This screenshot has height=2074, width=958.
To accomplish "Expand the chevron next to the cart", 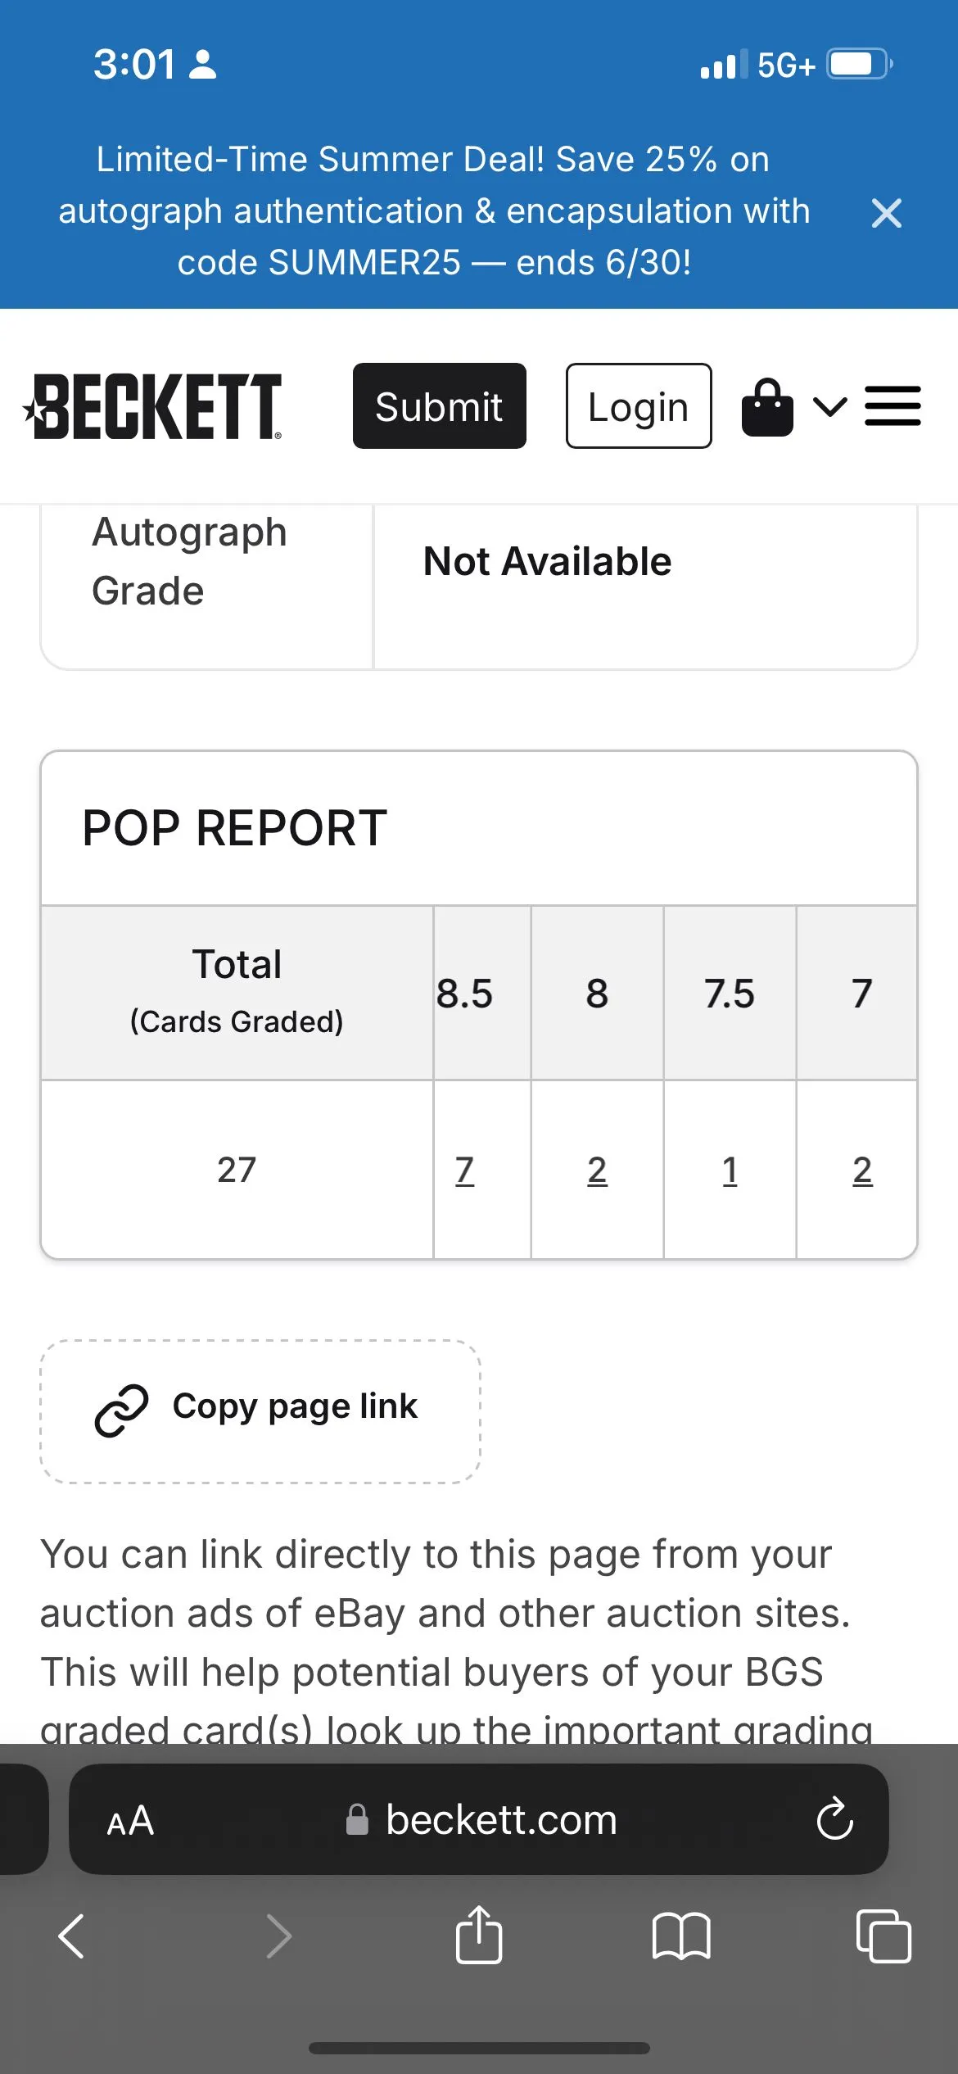I will [829, 406].
